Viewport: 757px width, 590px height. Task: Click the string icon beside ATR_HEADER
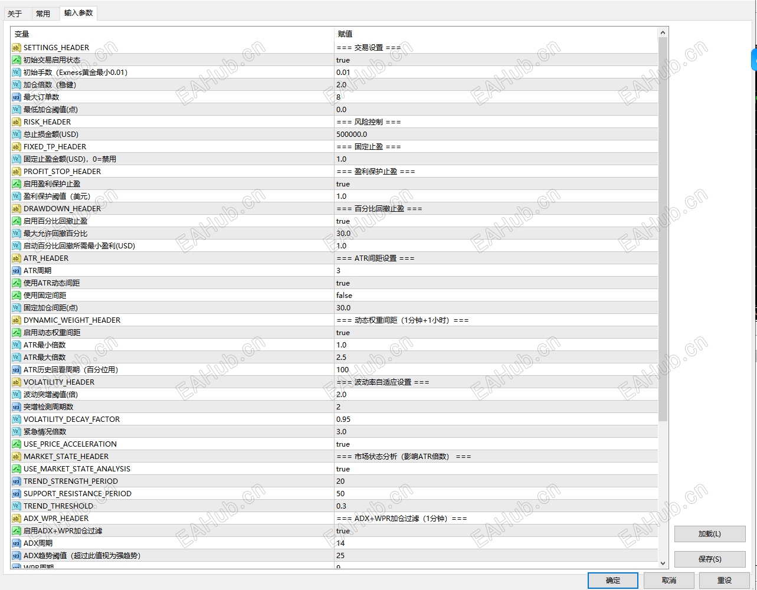(17, 258)
